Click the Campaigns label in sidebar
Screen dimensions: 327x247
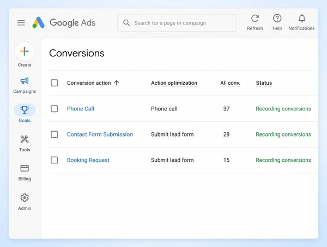(x=25, y=91)
